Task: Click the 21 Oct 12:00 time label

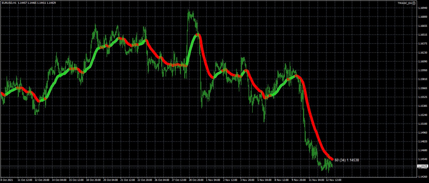Action: pos(128,180)
